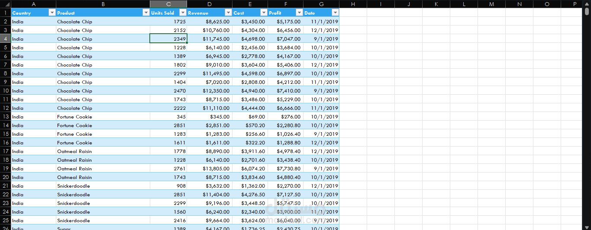Image resolution: width=591 pixels, height=230 pixels.
Task: Click Profit cell $4,167.00
Action: point(285,56)
